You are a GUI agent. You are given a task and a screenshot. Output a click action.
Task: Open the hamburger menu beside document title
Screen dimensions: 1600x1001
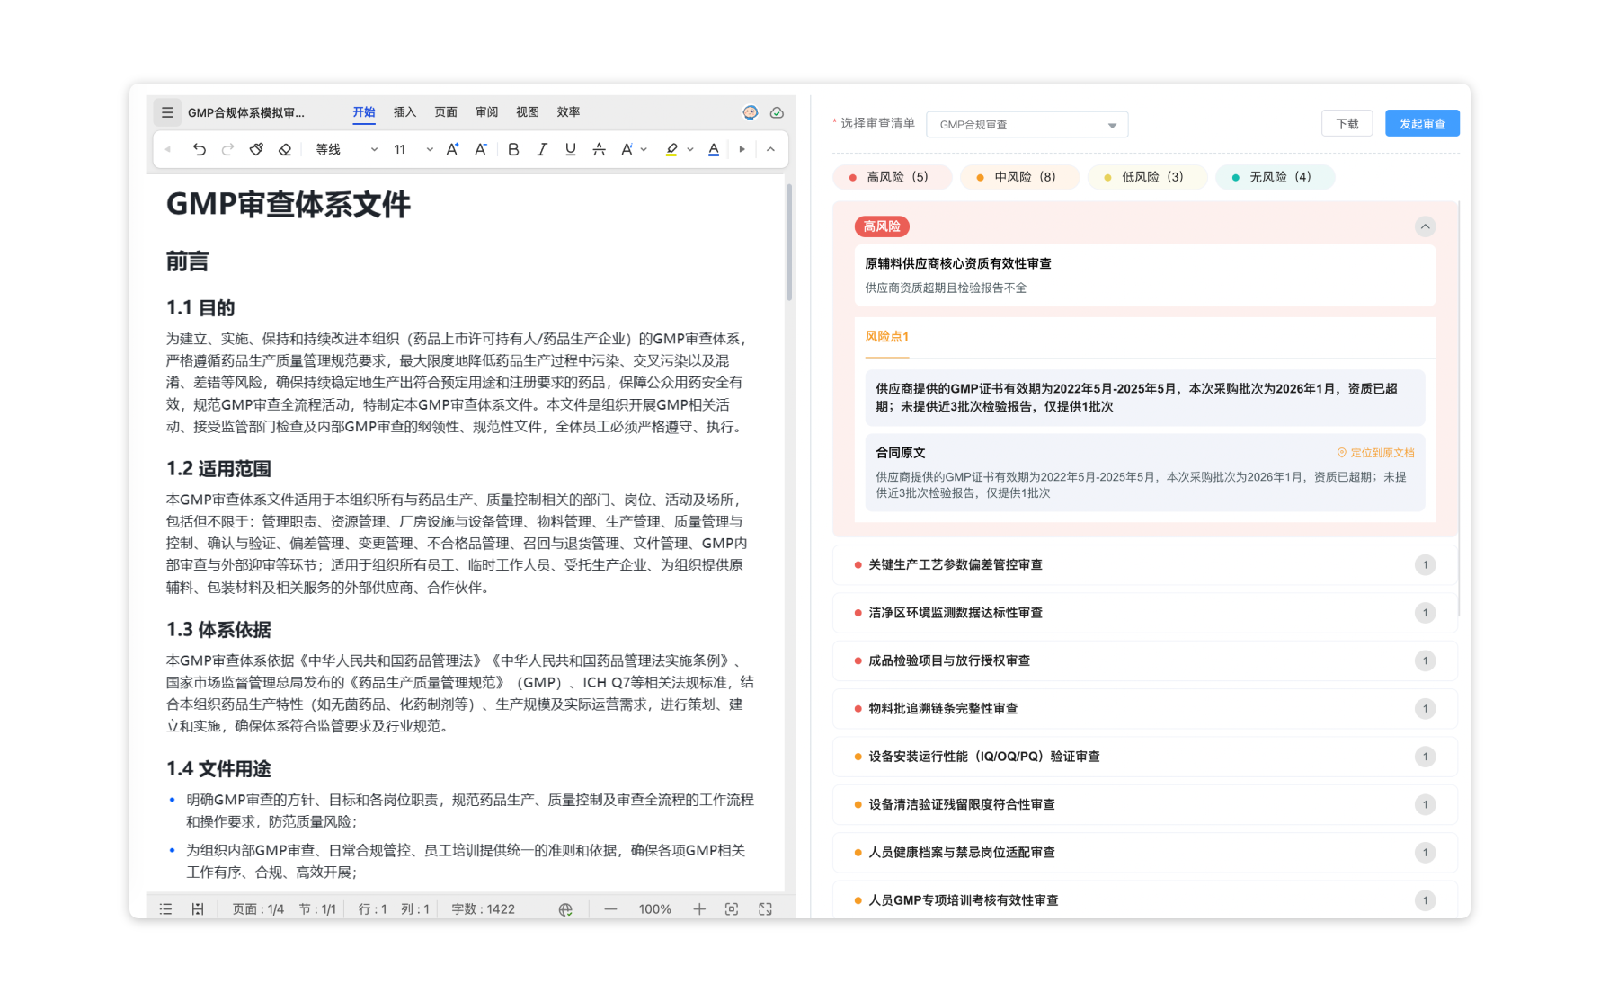(167, 112)
